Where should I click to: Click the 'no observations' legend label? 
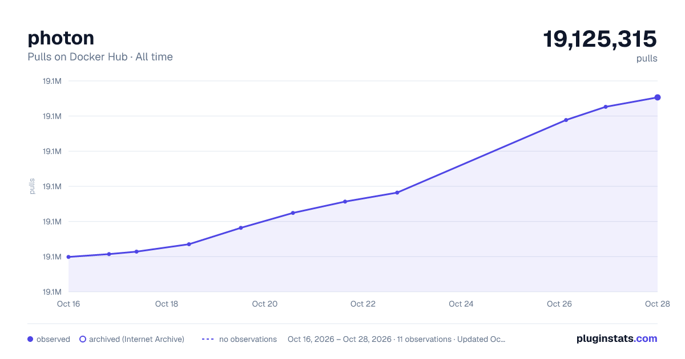pos(248,339)
